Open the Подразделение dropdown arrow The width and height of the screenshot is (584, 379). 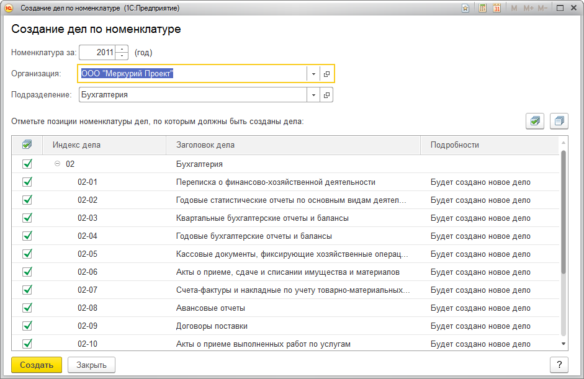click(313, 95)
